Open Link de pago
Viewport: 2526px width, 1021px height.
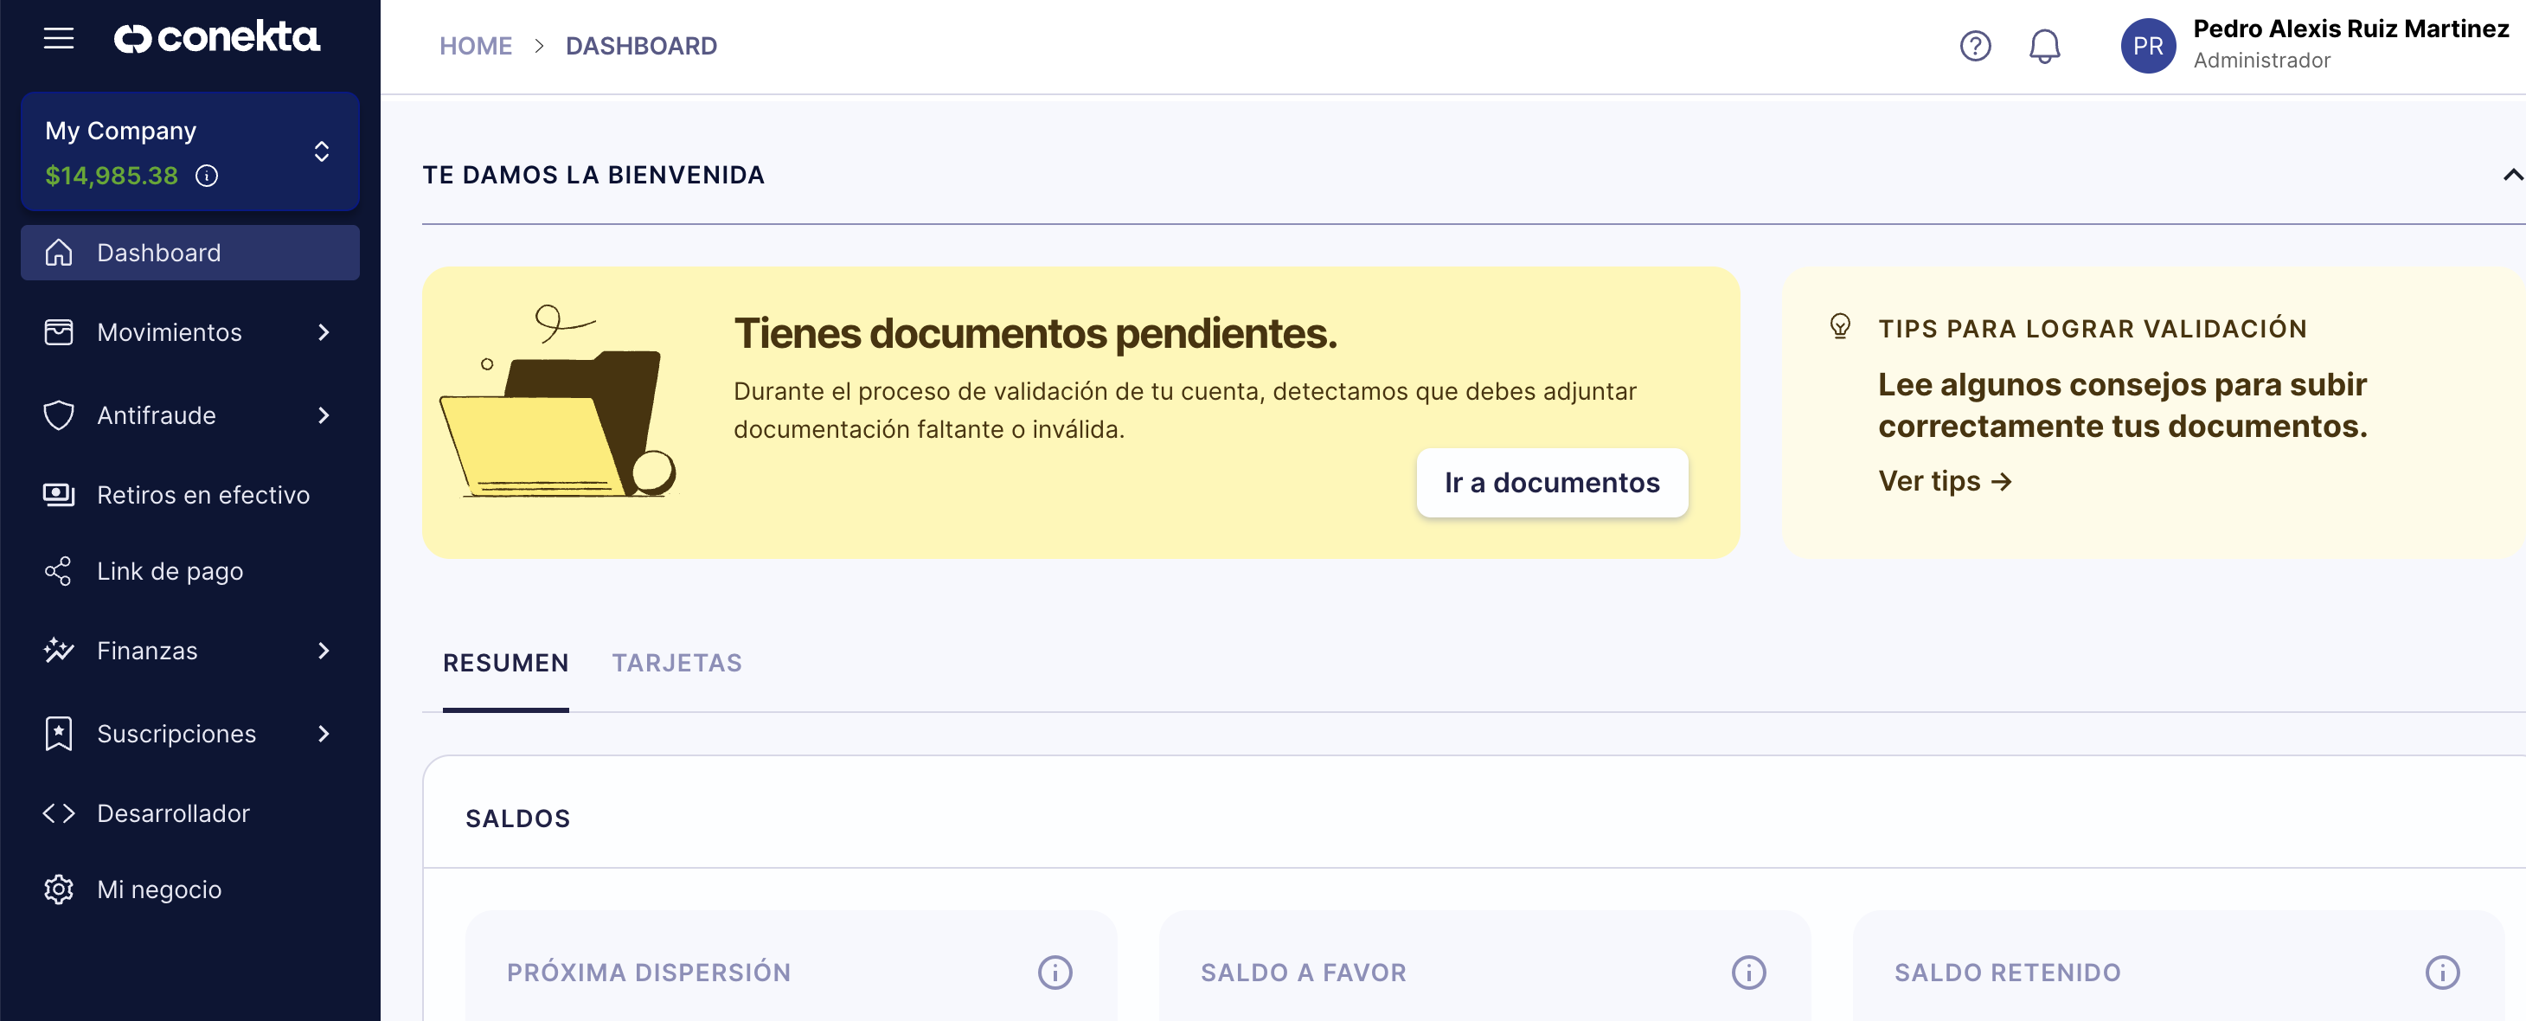coord(190,571)
